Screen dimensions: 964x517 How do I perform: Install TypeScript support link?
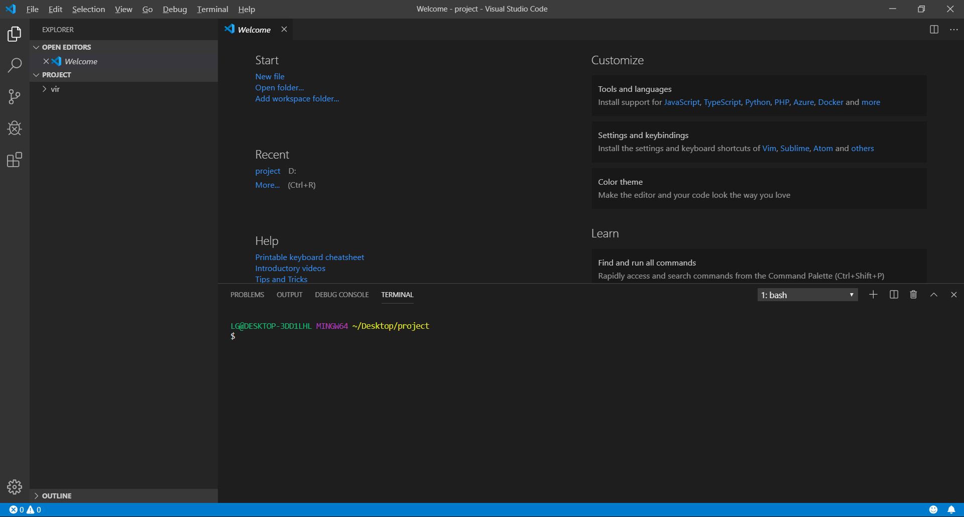pos(722,102)
